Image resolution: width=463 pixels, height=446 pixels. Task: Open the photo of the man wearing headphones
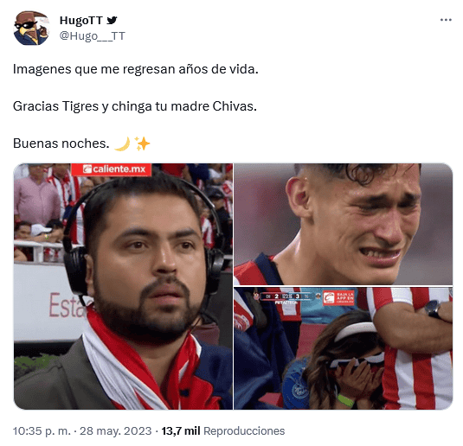pyautogui.click(x=123, y=286)
